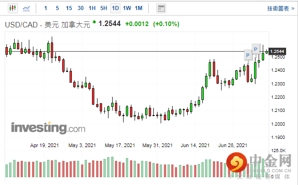Select the 30 minute timeframe
This screenshot has width=298, height=185.
tap(81, 8)
